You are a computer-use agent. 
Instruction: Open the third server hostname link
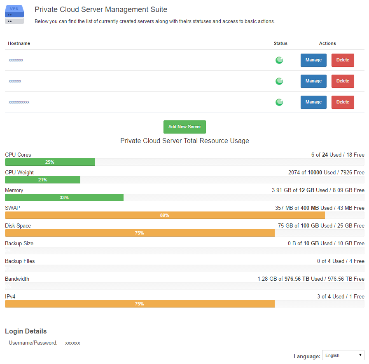[x=19, y=102]
